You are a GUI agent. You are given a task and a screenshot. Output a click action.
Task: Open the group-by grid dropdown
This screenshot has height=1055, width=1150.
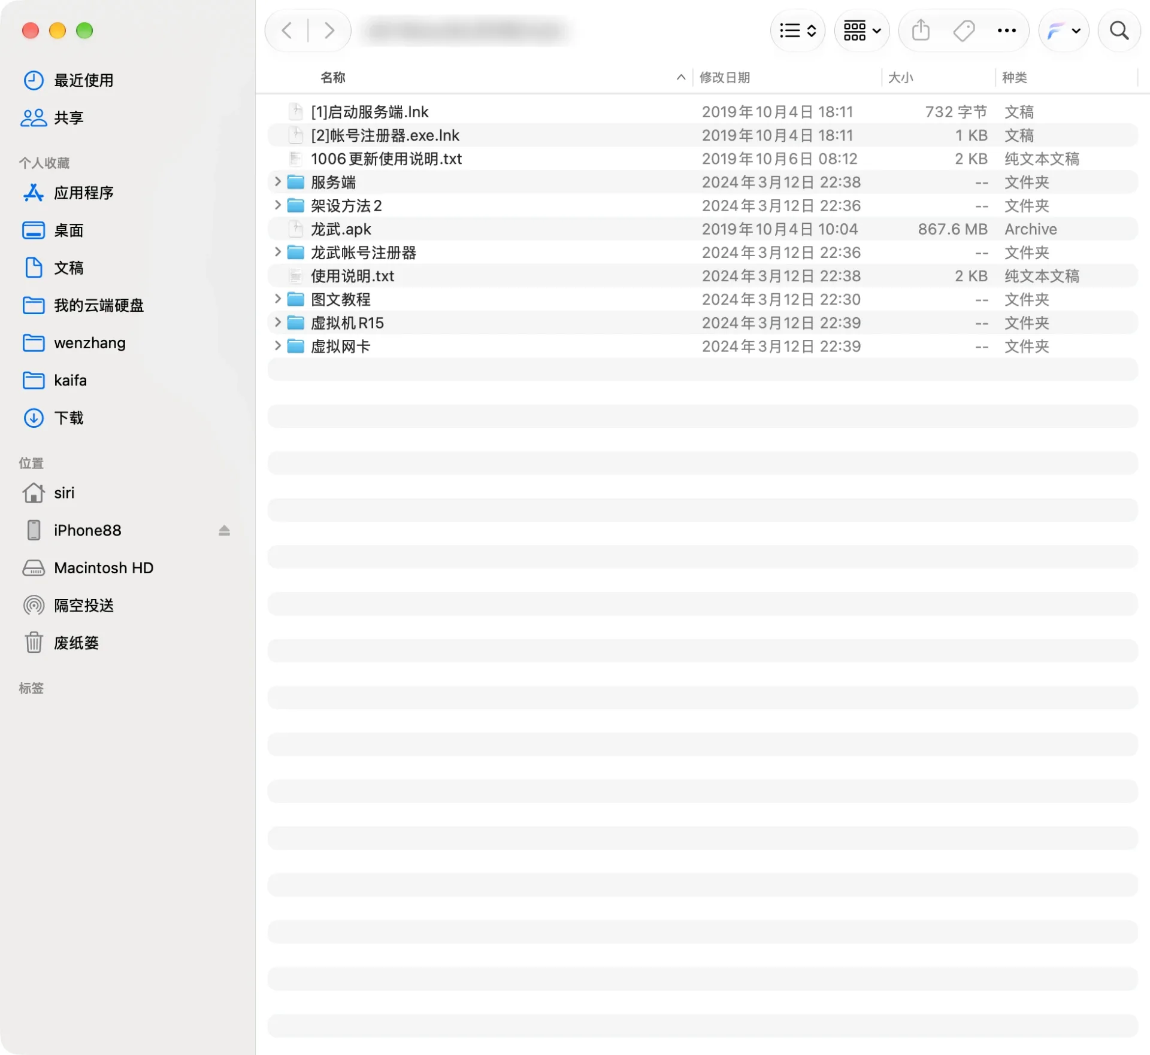point(862,31)
